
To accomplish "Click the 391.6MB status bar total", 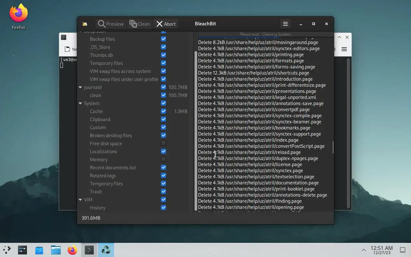I will coord(91,218).
